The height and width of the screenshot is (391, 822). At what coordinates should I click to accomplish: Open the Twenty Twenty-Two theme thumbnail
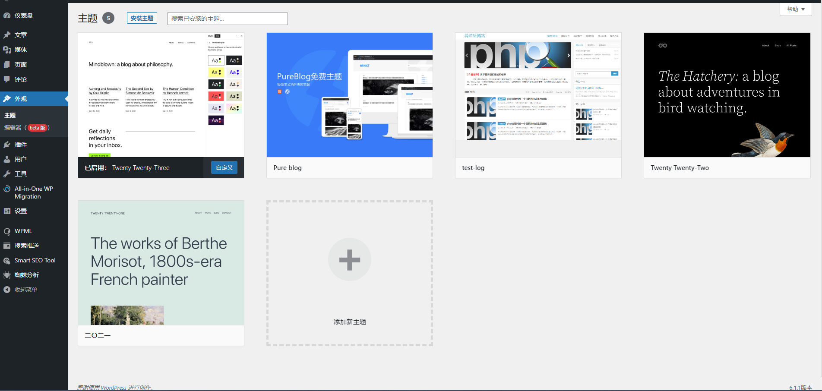[727, 95]
